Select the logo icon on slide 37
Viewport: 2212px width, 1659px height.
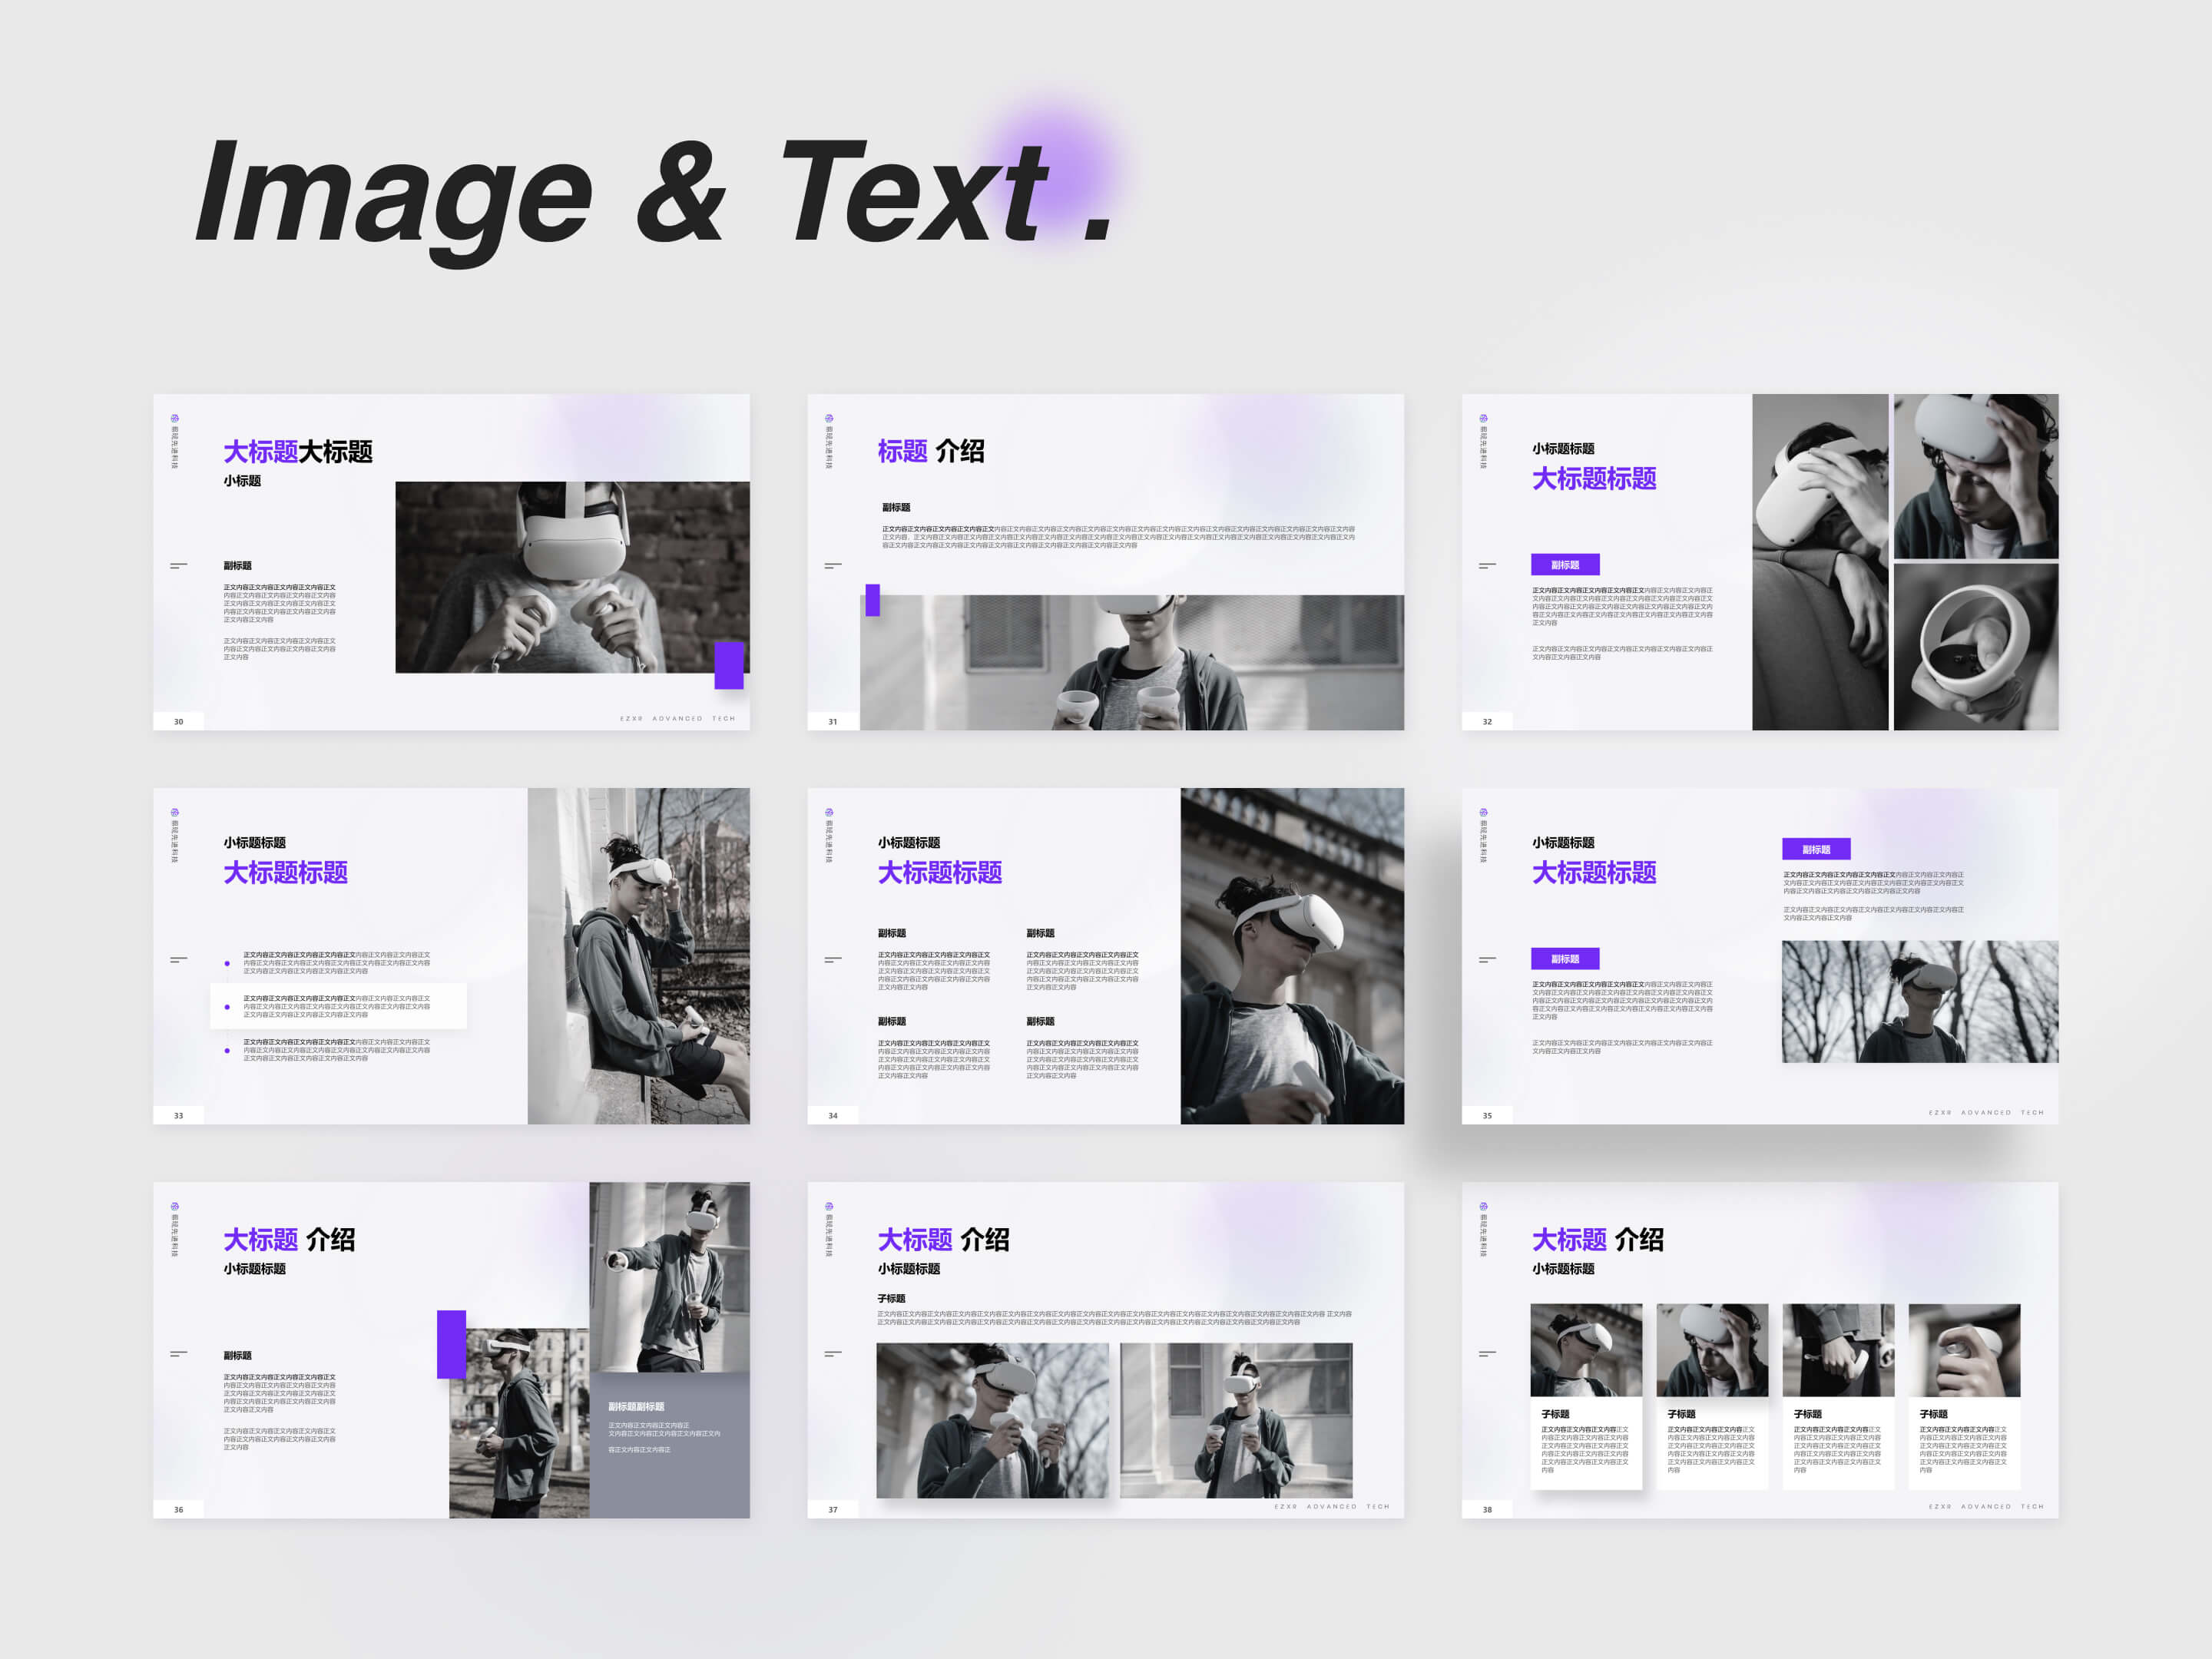click(829, 1207)
